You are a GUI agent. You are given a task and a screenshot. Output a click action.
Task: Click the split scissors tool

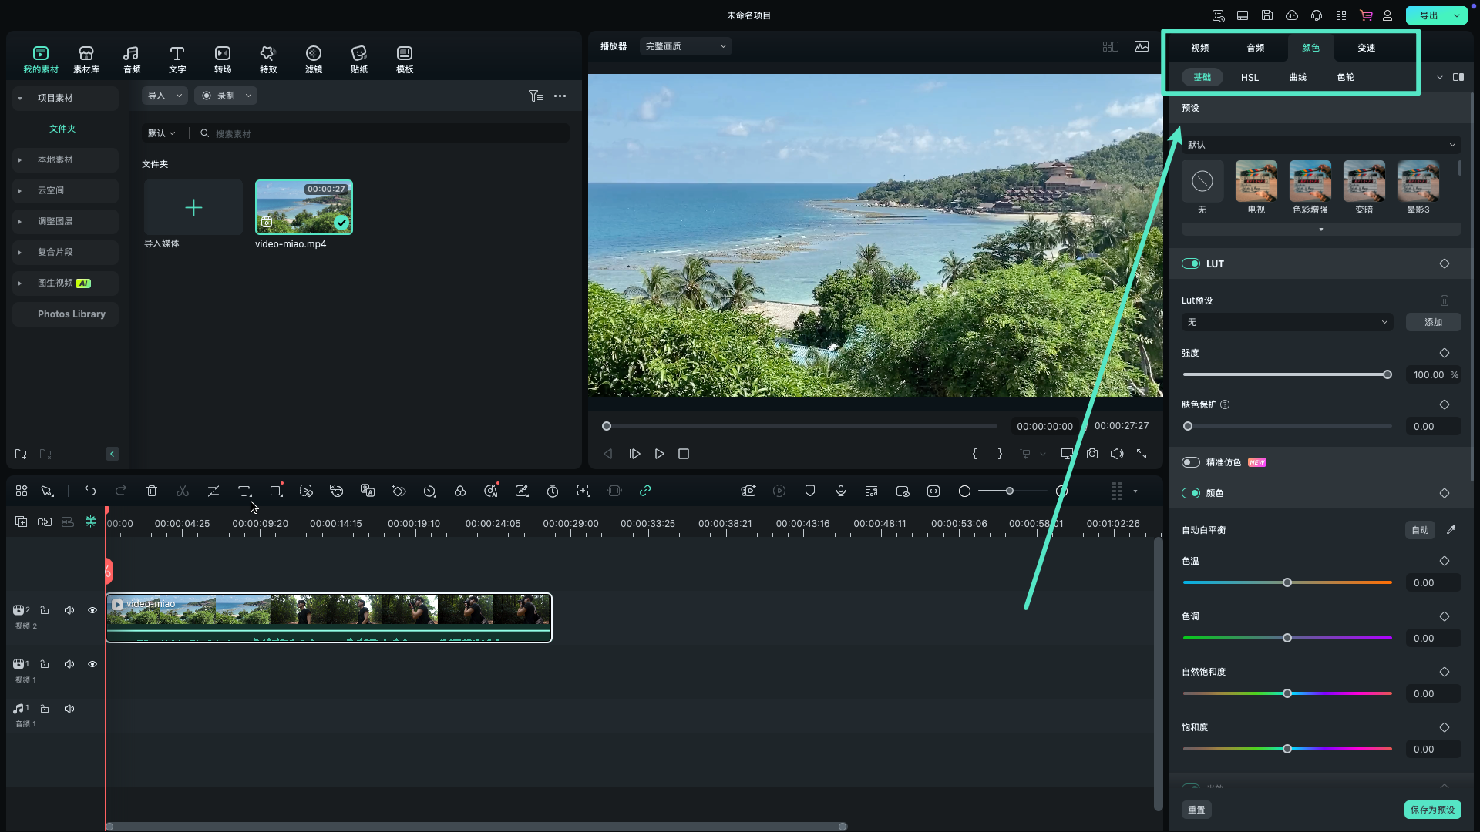[183, 491]
